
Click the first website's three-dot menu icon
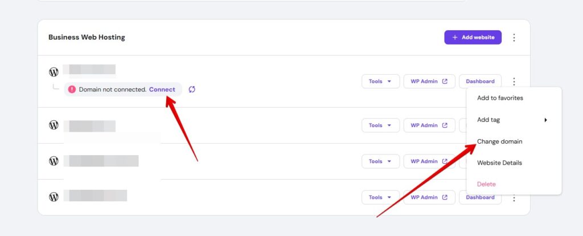(514, 81)
